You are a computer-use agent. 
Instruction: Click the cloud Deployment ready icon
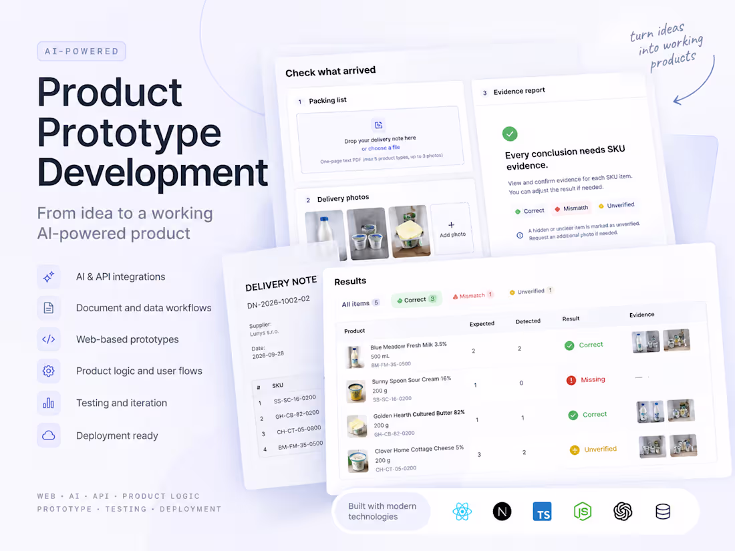pyautogui.click(x=49, y=435)
